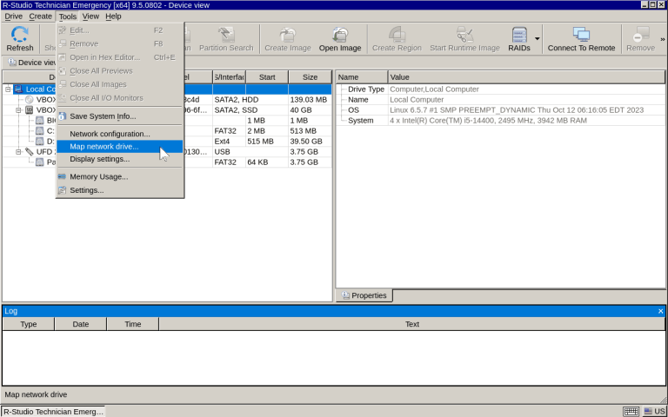Open Memory Usage from Tools menu
The image size is (668, 417).
pos(98,176)
